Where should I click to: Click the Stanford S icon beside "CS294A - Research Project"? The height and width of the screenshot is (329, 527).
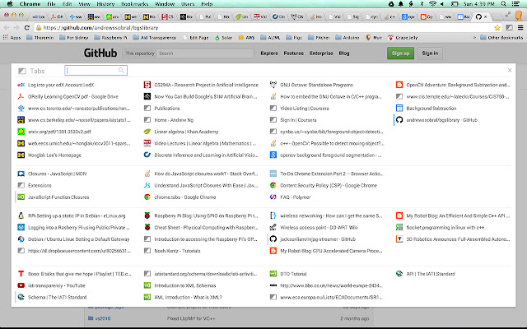click(147, 85)
